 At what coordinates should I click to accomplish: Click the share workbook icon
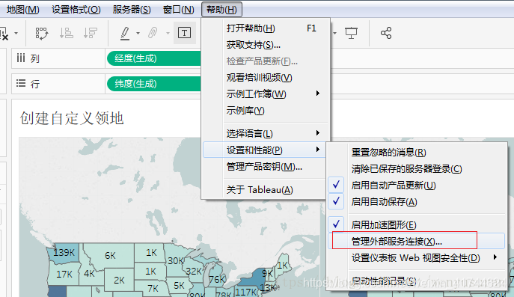click(386, 33)
